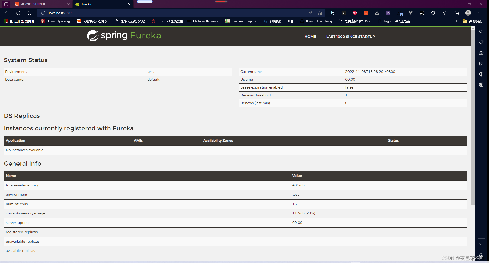This screenshot has width=489, height=263.
Task: Open the 鱼C工作室 bookmark
Action: tap(20, 21)
